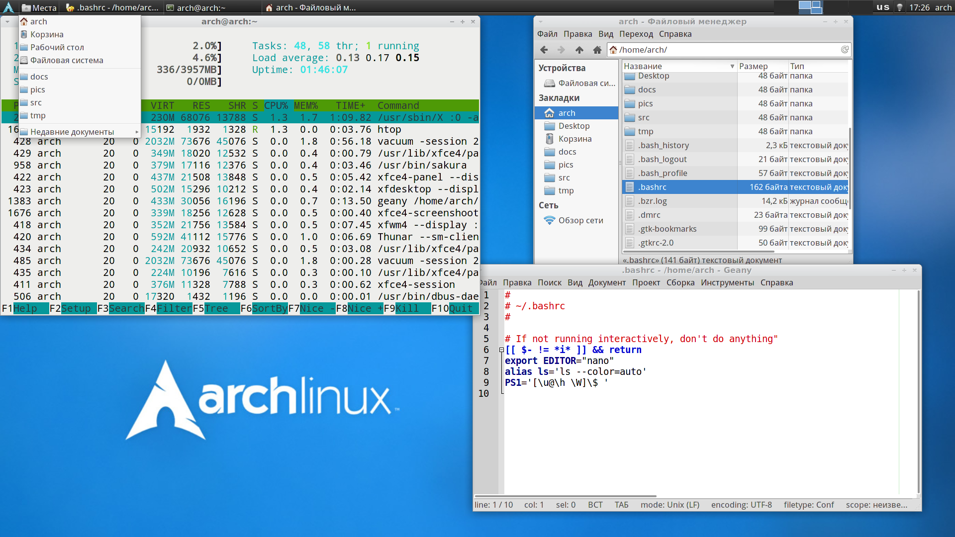Open Поиск menu in Geany
Screen dimensions: 955x537
point(549,282)
